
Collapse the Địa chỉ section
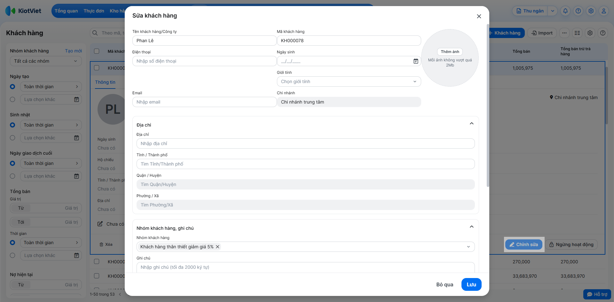pyautogui.click(x=472, y=124)
